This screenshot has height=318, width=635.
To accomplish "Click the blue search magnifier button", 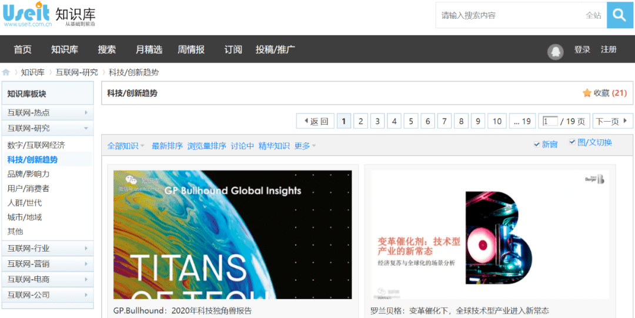I will point(620,15).
